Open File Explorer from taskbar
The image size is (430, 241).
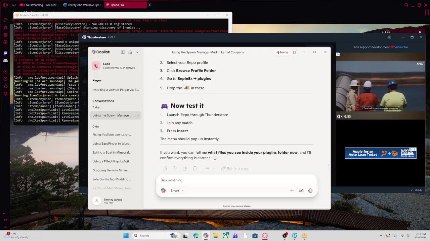click(215, 236)
